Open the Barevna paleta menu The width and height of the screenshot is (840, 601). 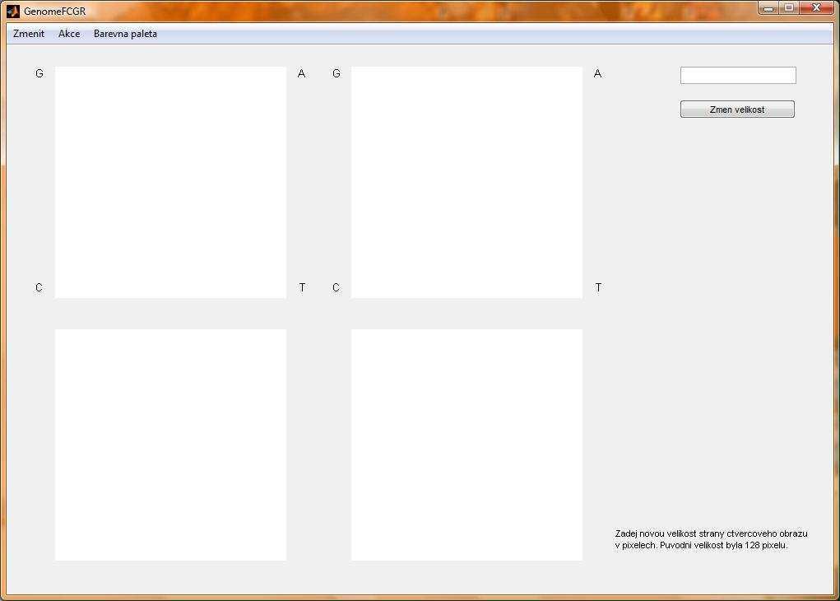[x=125, y=34]
